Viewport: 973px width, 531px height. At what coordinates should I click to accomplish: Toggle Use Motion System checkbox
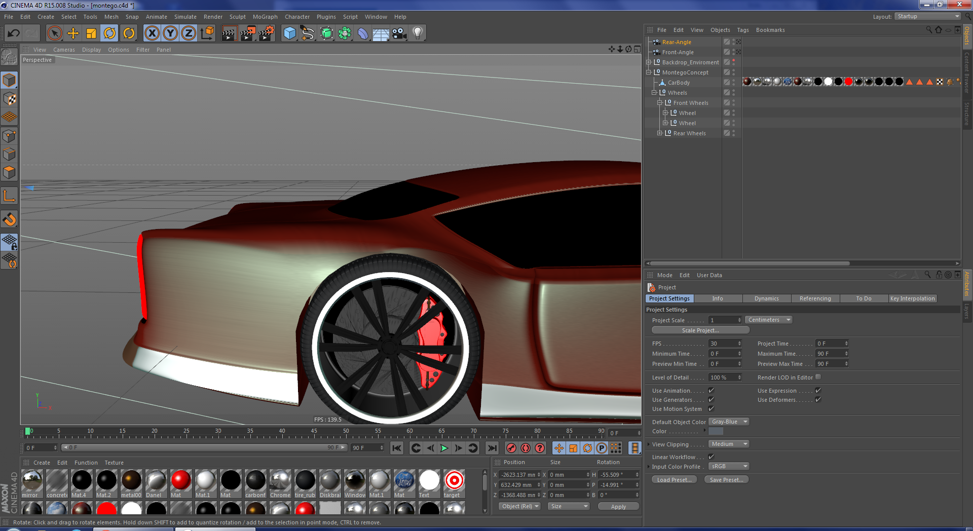point(711,408)
